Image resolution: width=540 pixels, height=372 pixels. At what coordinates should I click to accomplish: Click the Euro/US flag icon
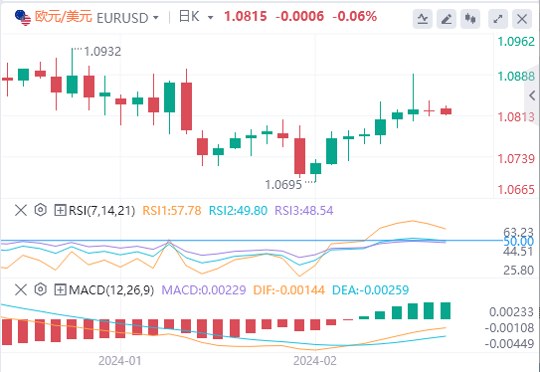[x=23, y=18]
